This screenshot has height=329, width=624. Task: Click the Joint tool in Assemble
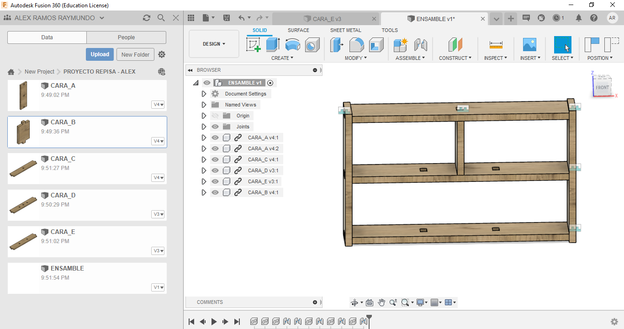[420, 45]
